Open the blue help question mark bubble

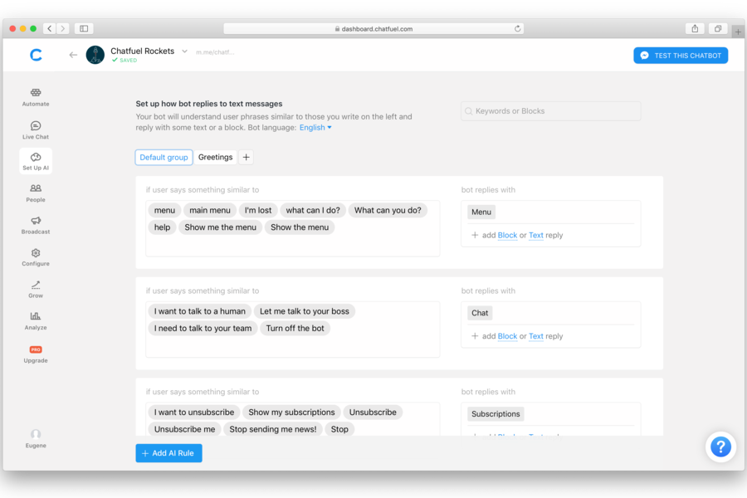[720, 447]
